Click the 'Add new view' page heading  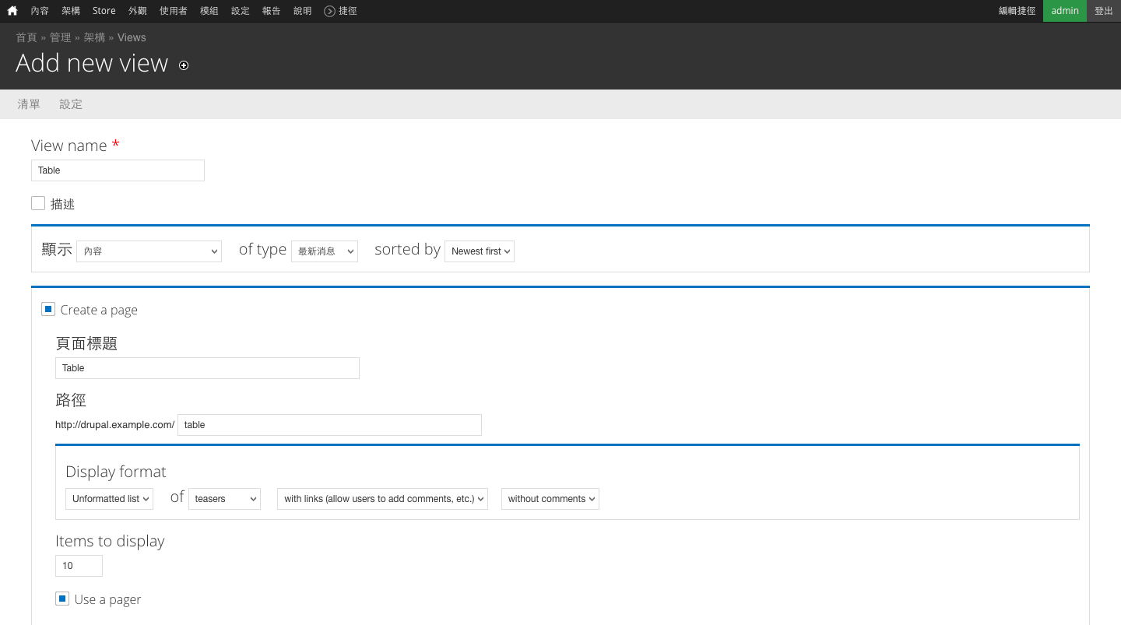tap(92, 63)
